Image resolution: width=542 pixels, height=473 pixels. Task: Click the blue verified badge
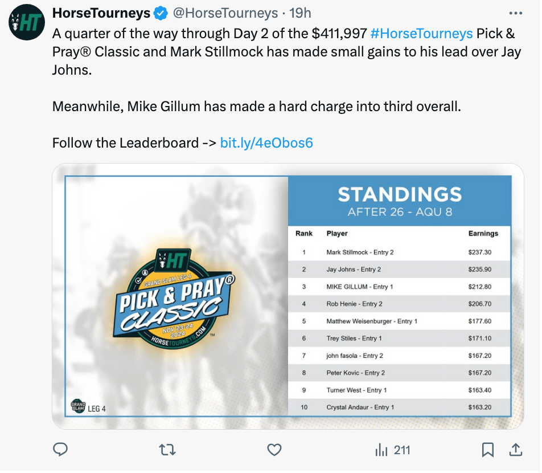(161, 13)
